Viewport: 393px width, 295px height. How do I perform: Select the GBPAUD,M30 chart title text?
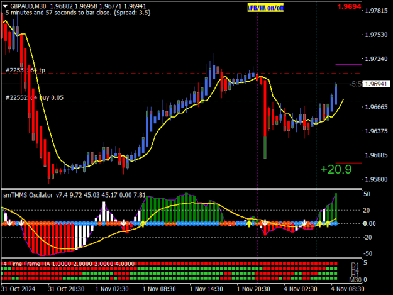point(29,6)
